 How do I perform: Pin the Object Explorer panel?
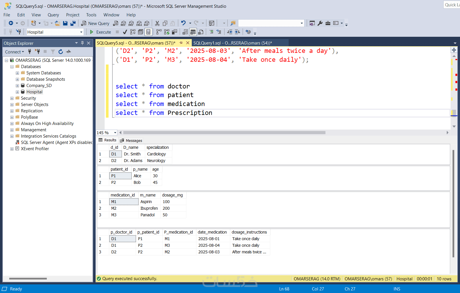[82, 43]
